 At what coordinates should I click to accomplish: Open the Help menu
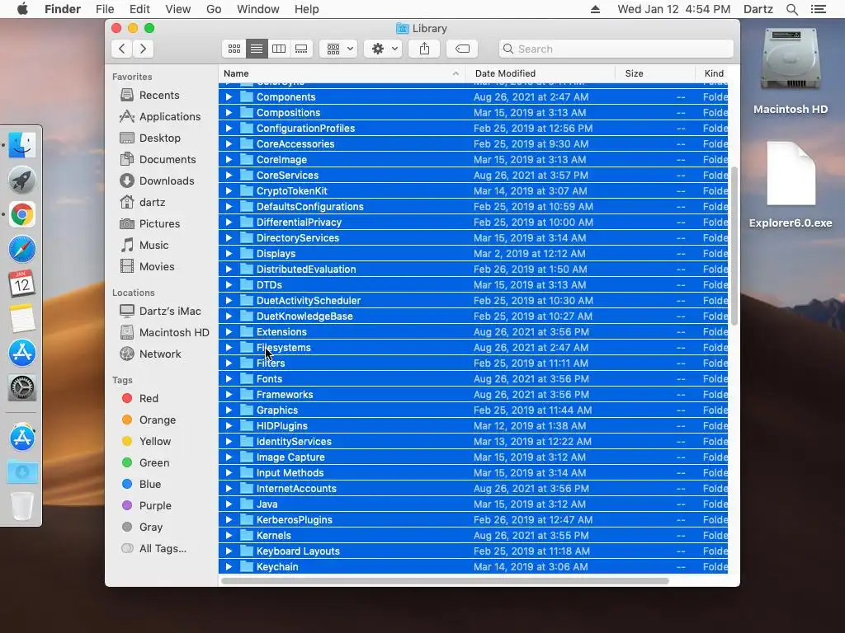(x=307, y=9)
